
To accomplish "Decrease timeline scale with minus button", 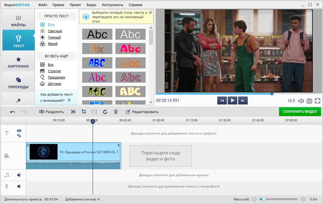I will point(254,199).
